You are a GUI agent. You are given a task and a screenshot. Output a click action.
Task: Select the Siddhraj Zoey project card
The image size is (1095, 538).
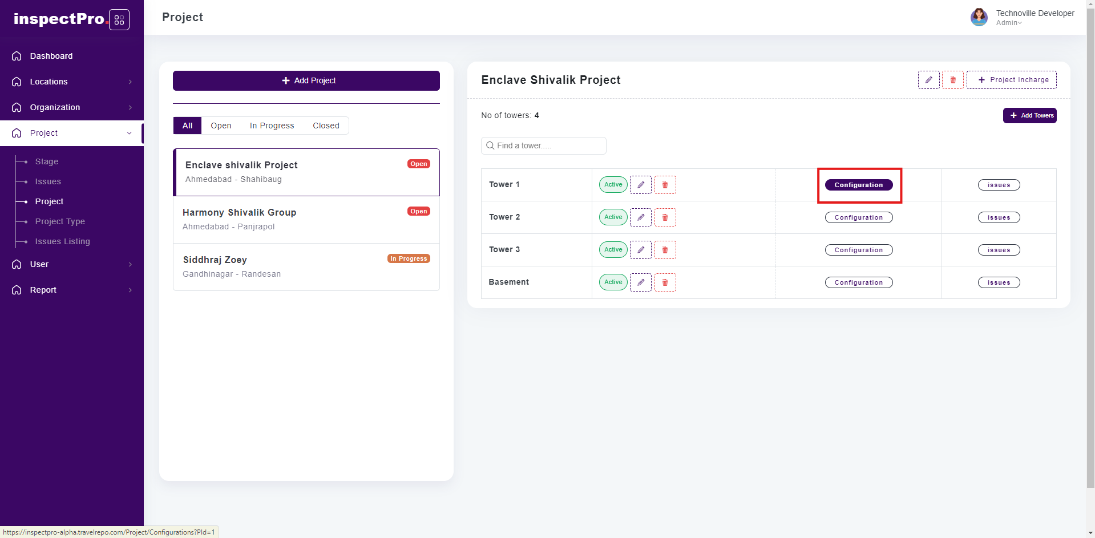[x=306, y=266]
